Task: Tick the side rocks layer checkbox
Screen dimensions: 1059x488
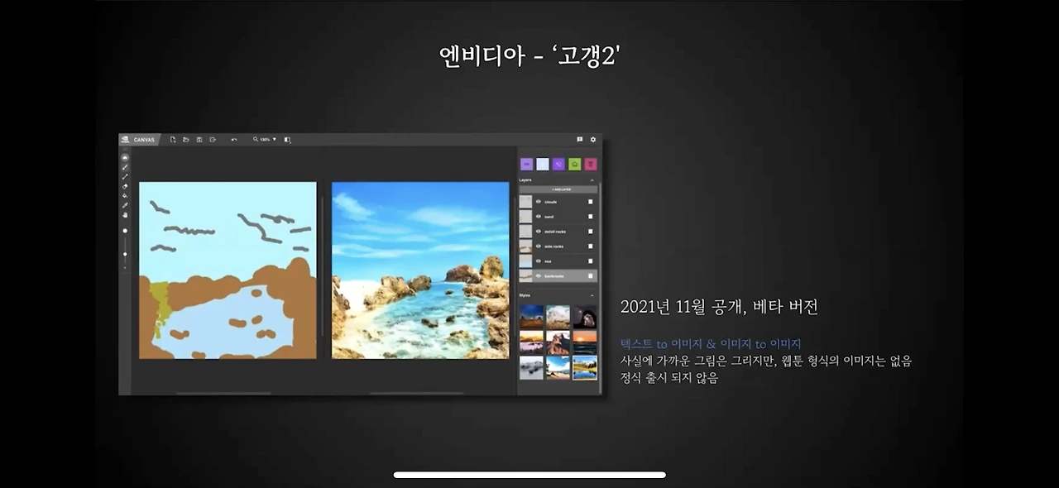Action: [591, 246]
